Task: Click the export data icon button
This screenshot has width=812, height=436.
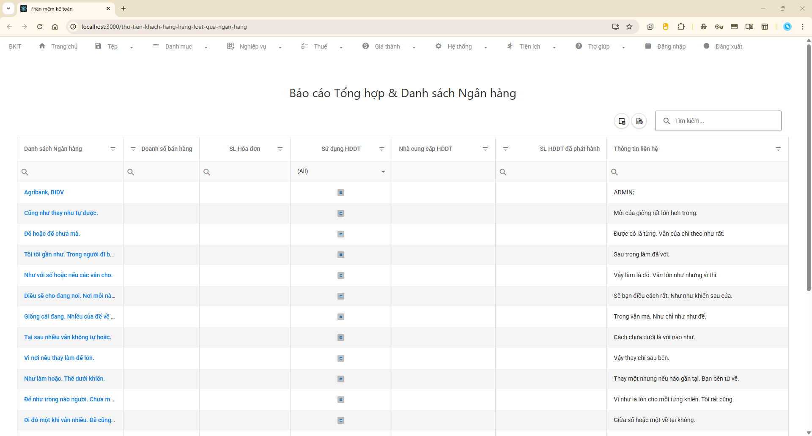Action: [639, 121]
